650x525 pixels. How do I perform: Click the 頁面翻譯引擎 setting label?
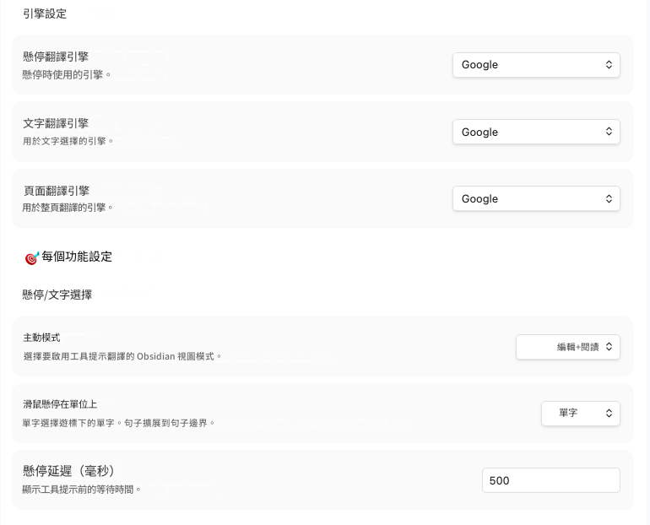pyautogui.click(x=56, y=191)
